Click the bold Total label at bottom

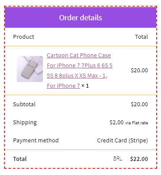pyautogui.click(x=20, y=159)
